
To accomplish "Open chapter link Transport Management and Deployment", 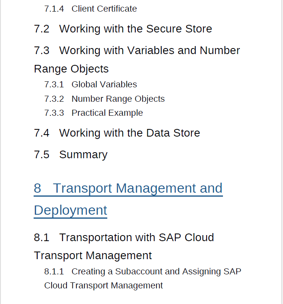I will tap(138, 188).
